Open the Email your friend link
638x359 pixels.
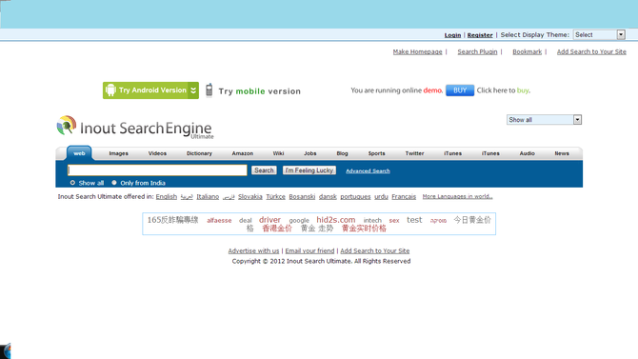[309, 250]
